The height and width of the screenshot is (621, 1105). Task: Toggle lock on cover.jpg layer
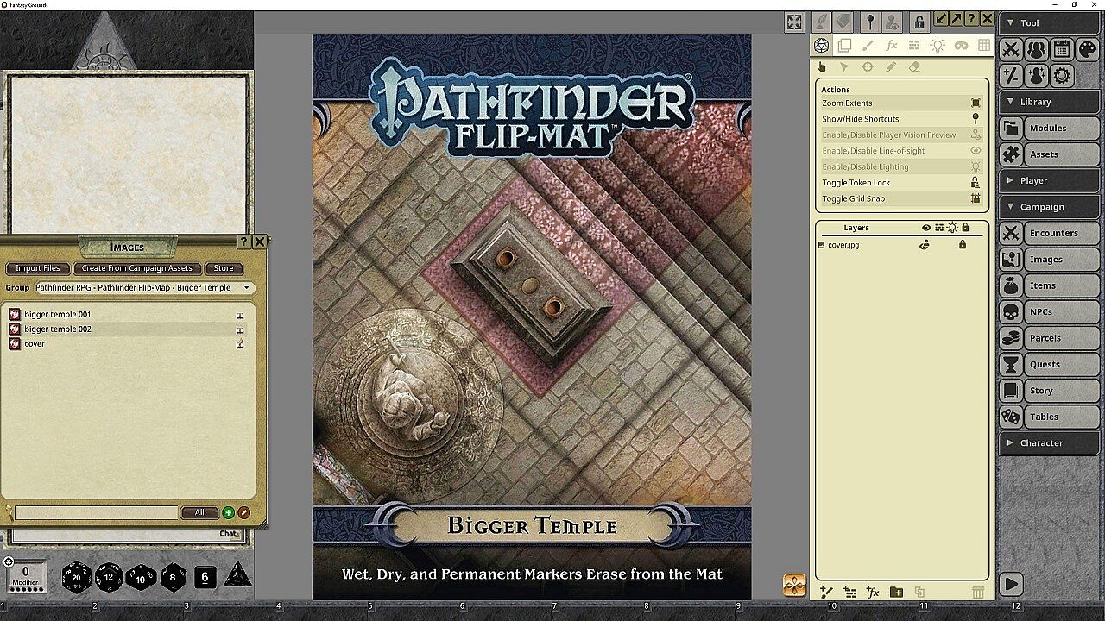point(963,245)
